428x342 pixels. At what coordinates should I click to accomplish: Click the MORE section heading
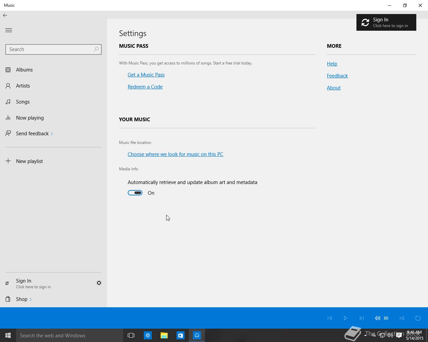pos(334,46)
